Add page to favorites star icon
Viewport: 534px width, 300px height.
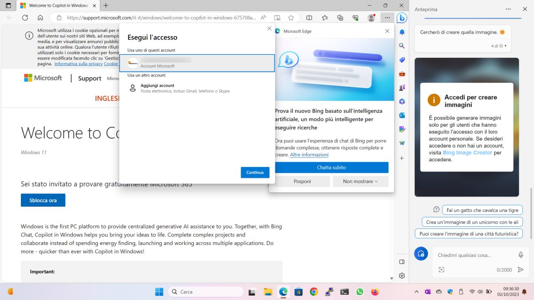pos(291,18)
